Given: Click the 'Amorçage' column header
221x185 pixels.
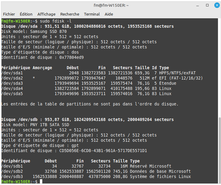Looking at the screenshot, I should (42, 68).
